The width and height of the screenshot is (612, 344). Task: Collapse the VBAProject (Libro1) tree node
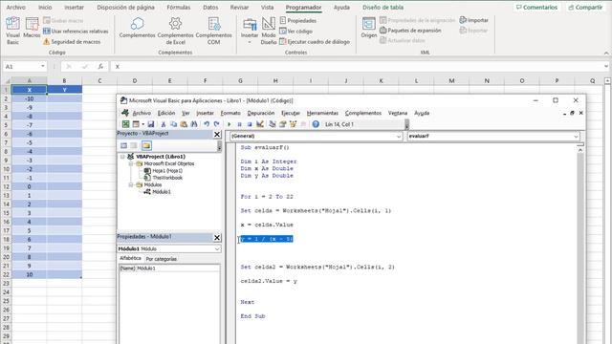tap(122, 157)
